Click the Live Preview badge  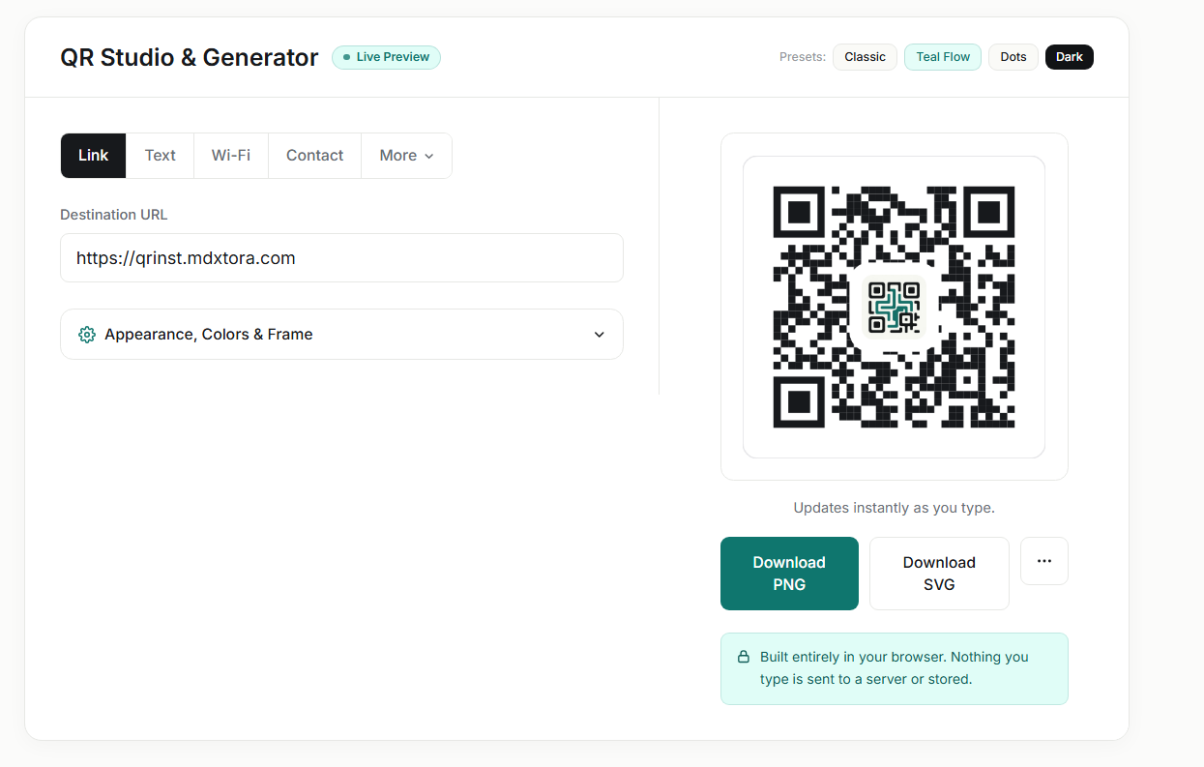pyautogui.click(x=386, y=57)
